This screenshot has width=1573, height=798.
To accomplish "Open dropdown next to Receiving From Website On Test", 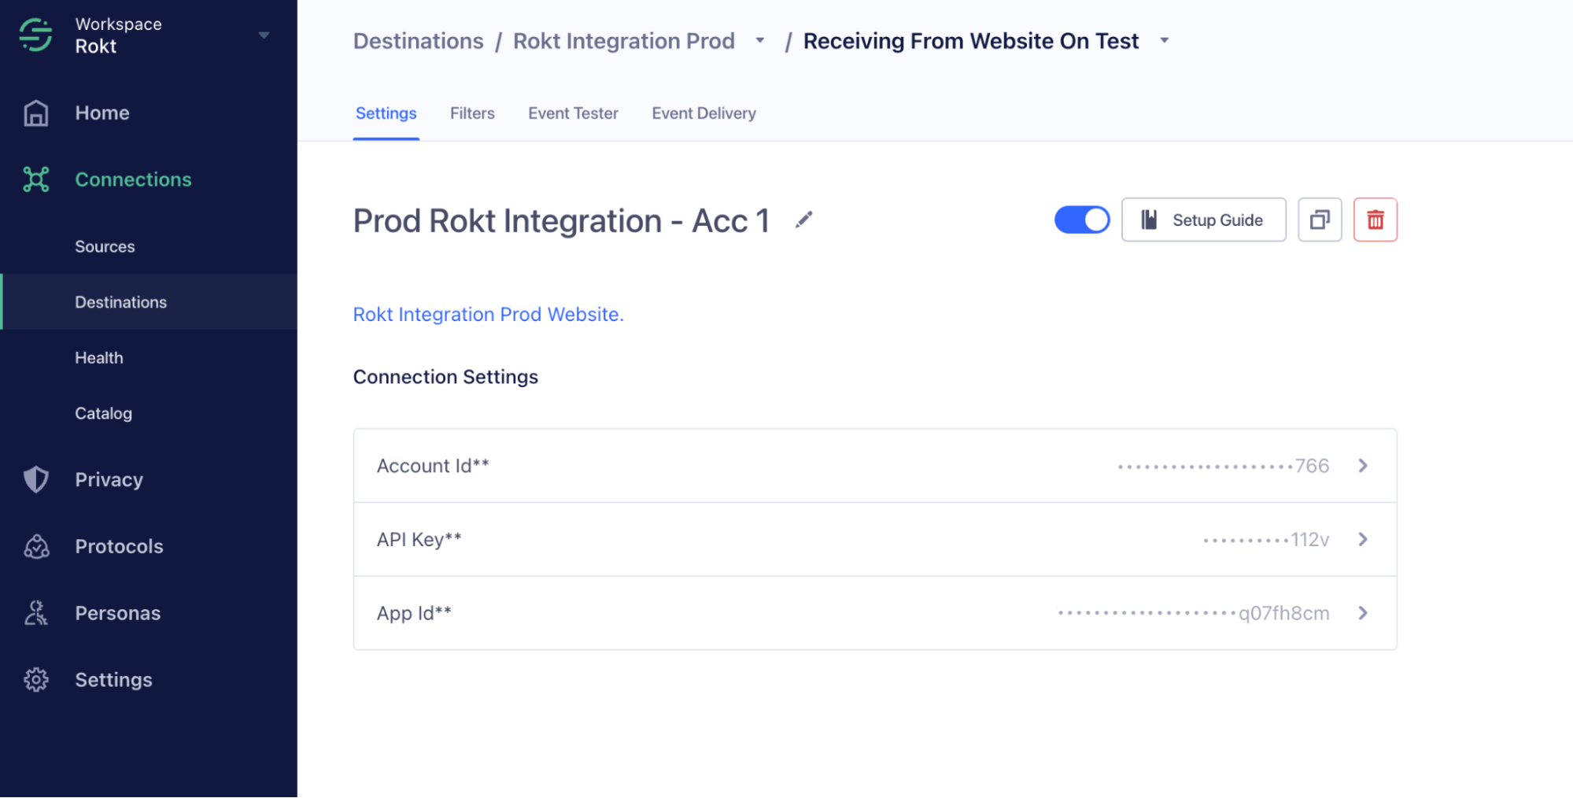I will pyautogui.click(x=1165, y=41).
